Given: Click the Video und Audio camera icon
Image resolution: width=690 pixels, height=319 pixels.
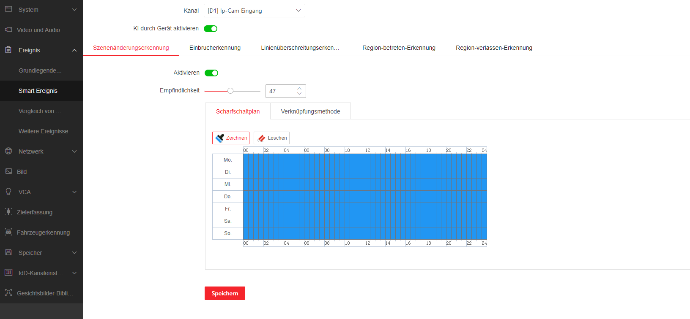Looking at the screenshot, I should tap(8, 30).
